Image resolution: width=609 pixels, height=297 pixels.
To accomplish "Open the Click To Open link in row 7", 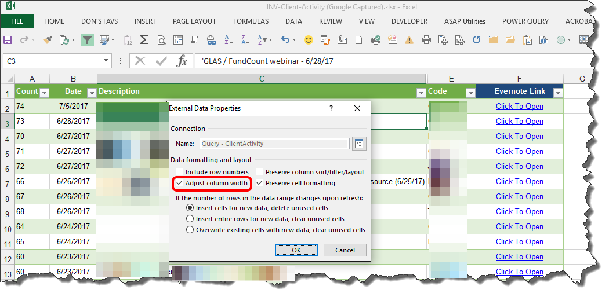I will click(x=519, y=181).
